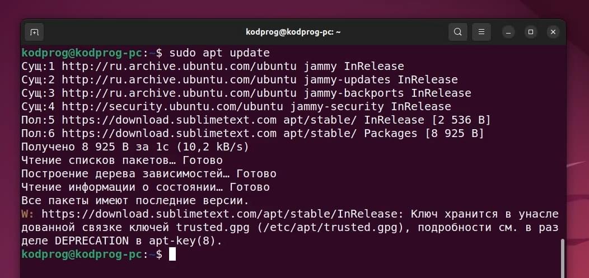Click the terminal vertical scrollbar thumb
The height and width of the screenshot is (278, 589).
[x=562, y=258]
